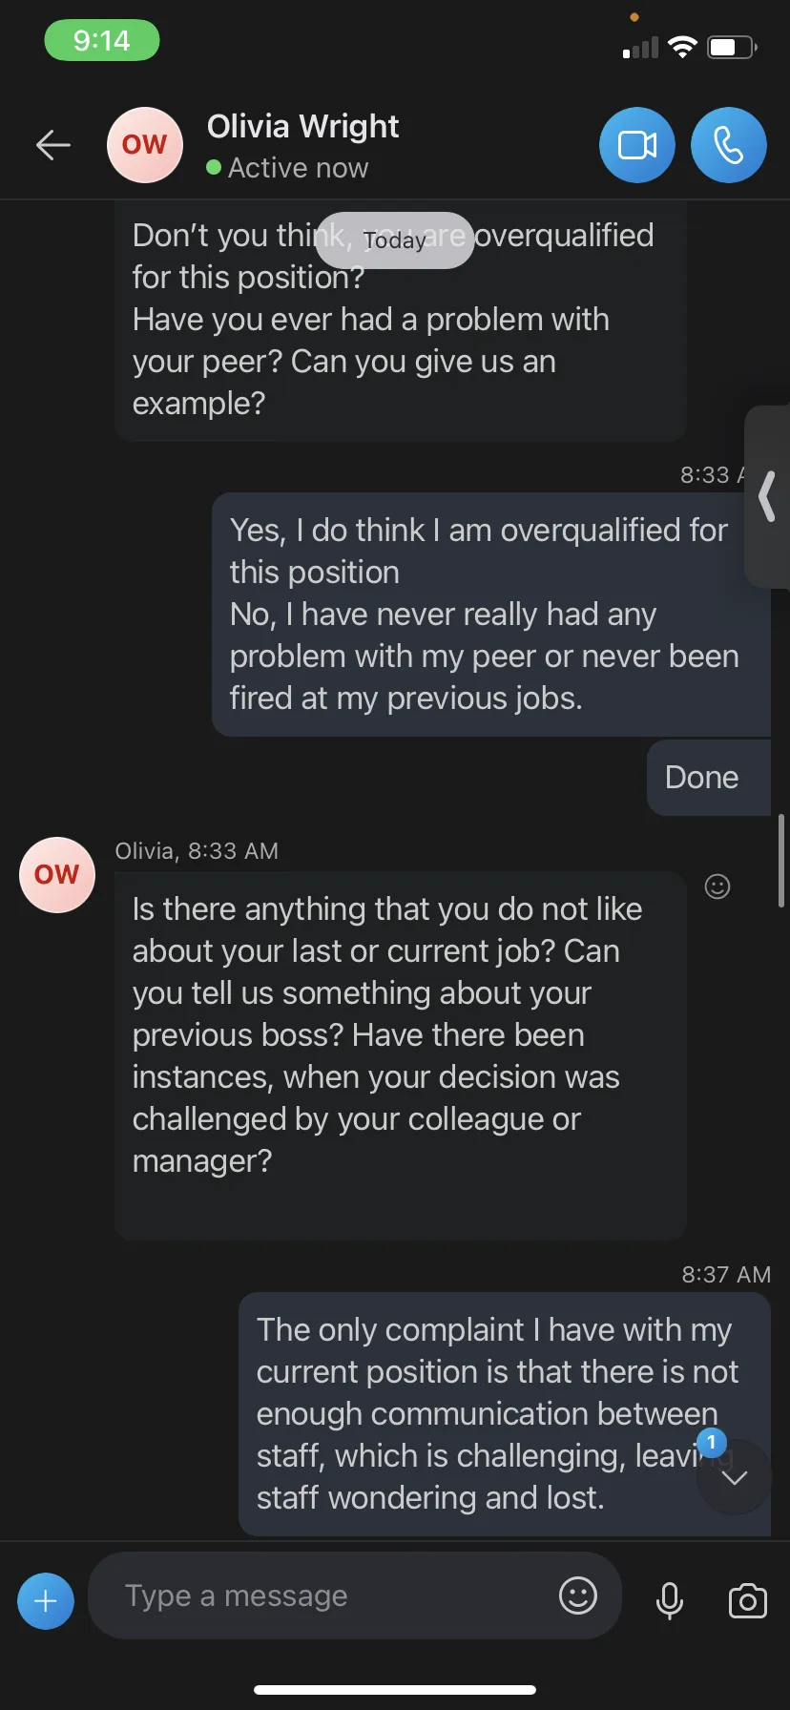The width and height of the screenshot is (790, 1710).
Task: Tap the "Today" date label
Action: coord(395,240)
